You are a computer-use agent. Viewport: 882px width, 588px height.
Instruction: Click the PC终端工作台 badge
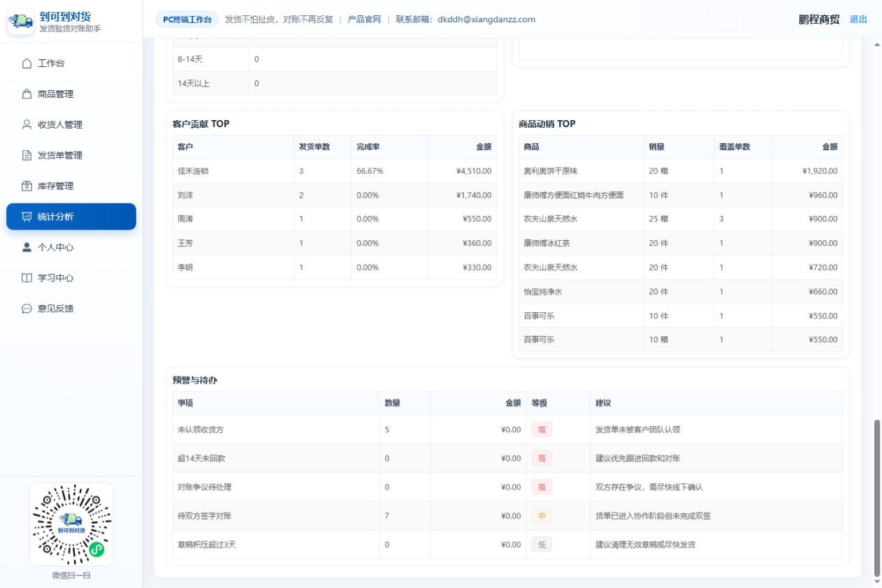coord(187,20)
